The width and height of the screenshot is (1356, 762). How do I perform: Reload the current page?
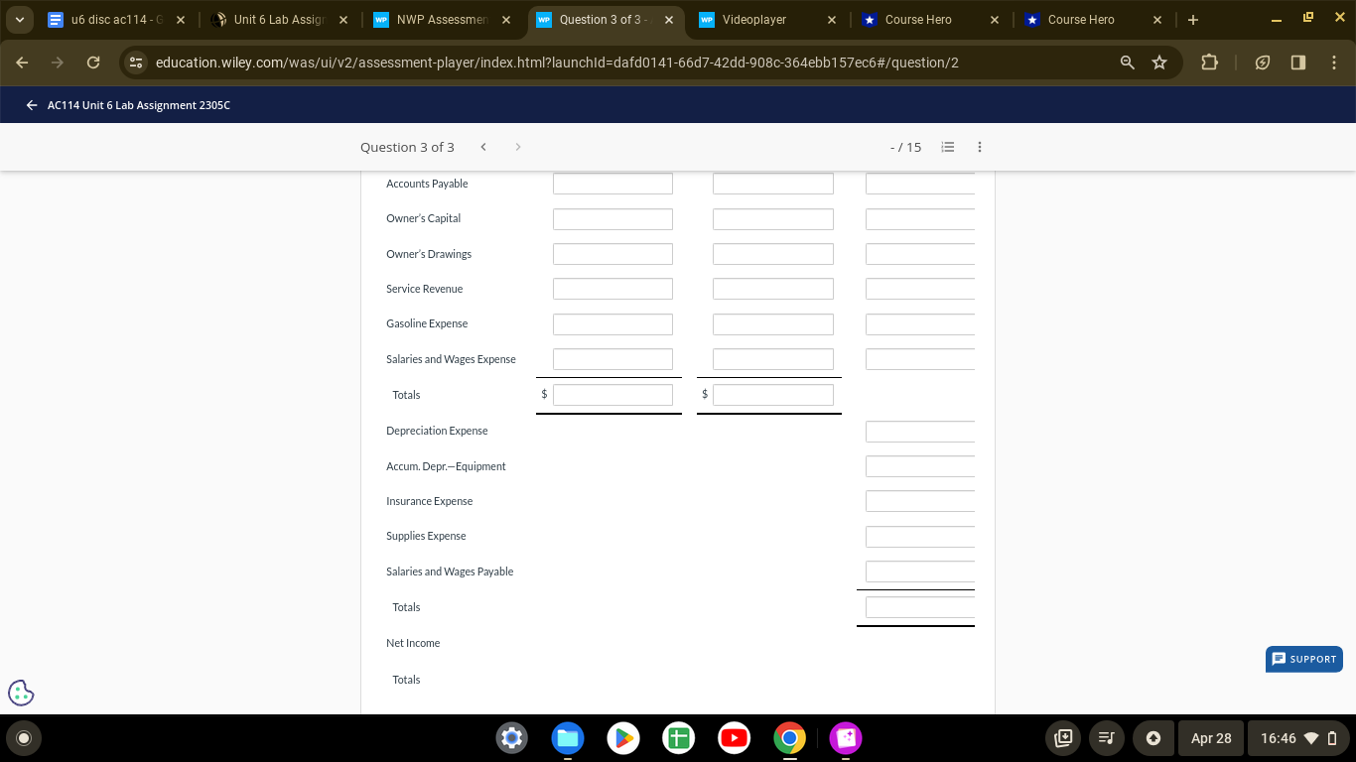(x=93, y=63)
